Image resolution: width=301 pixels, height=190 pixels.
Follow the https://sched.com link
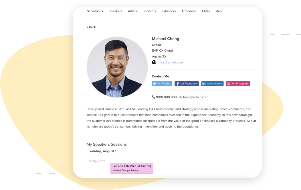click(x=170, y=62)
